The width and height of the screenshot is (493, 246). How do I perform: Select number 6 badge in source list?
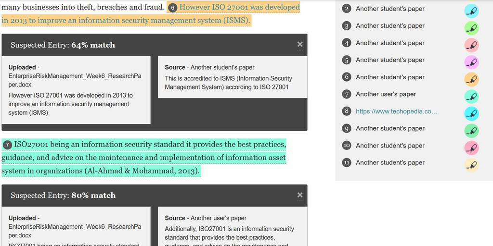tap(347, 77)
